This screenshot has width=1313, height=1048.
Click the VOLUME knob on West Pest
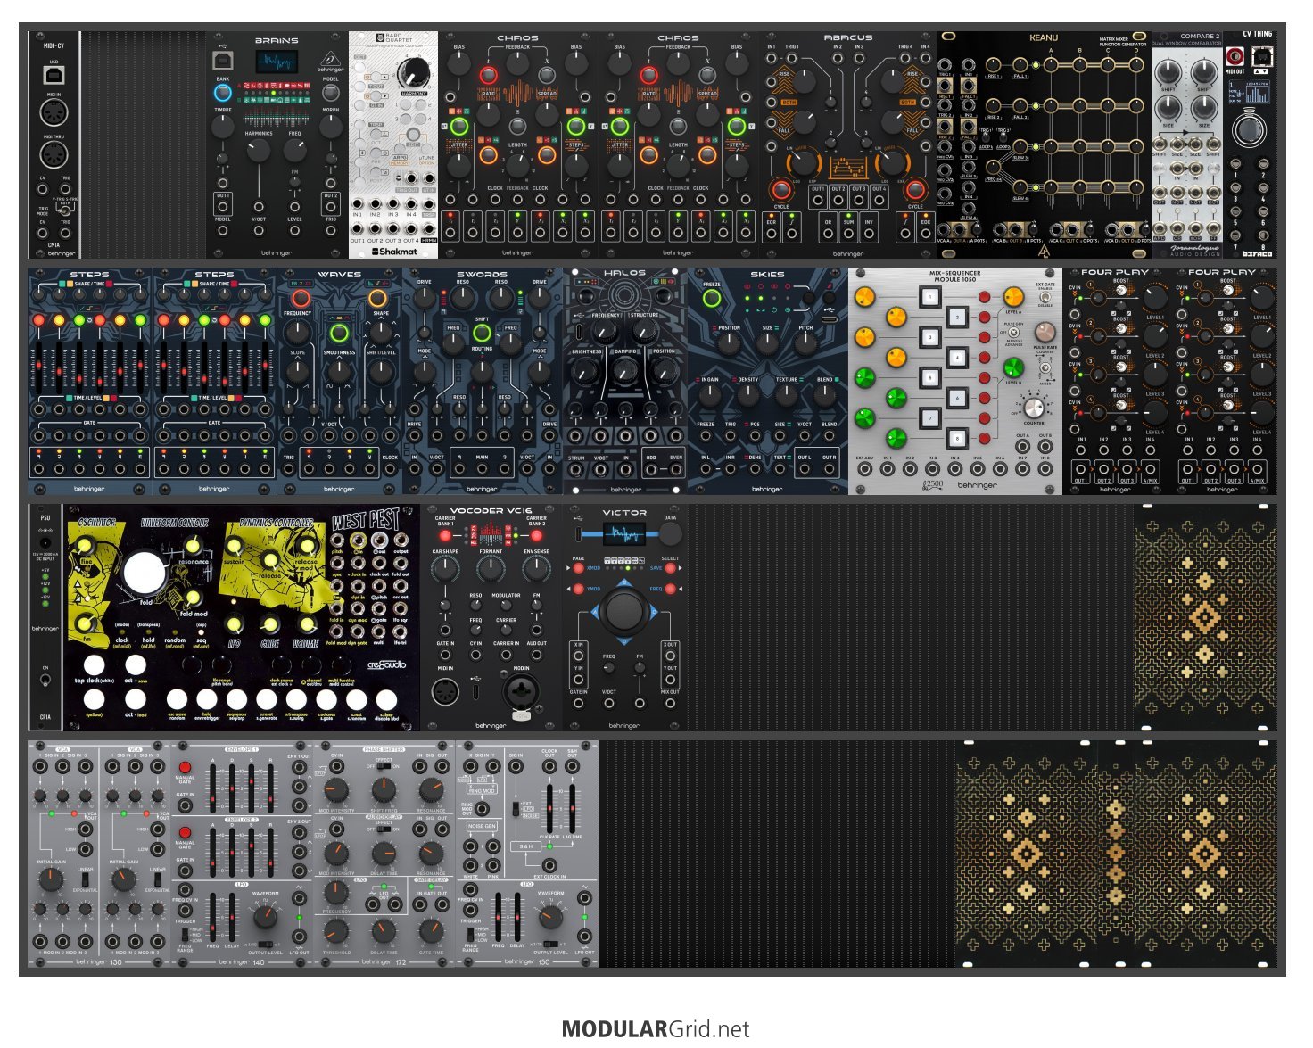pos(307,624)
